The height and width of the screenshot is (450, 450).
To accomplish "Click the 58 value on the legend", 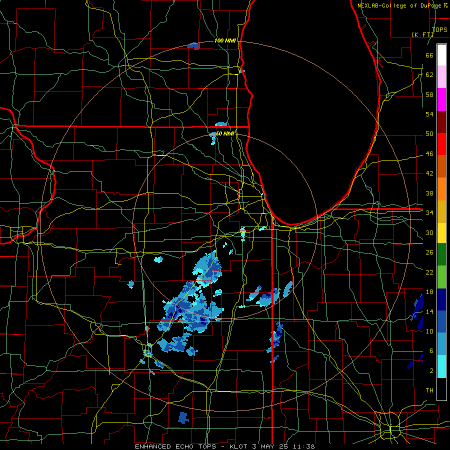I will (x=429, y=94).
